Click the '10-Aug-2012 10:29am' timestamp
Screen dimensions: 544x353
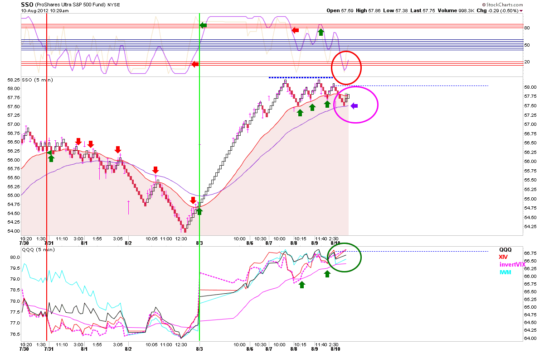click(45, 10)
